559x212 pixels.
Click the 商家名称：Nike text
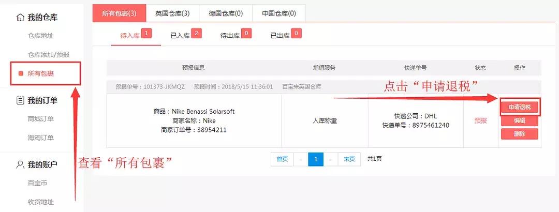click(x=194, y=121)
